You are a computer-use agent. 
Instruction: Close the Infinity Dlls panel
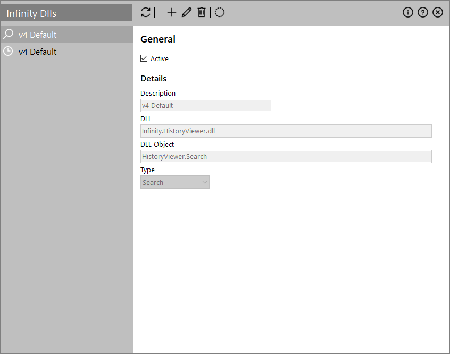(x=438, y=12)
